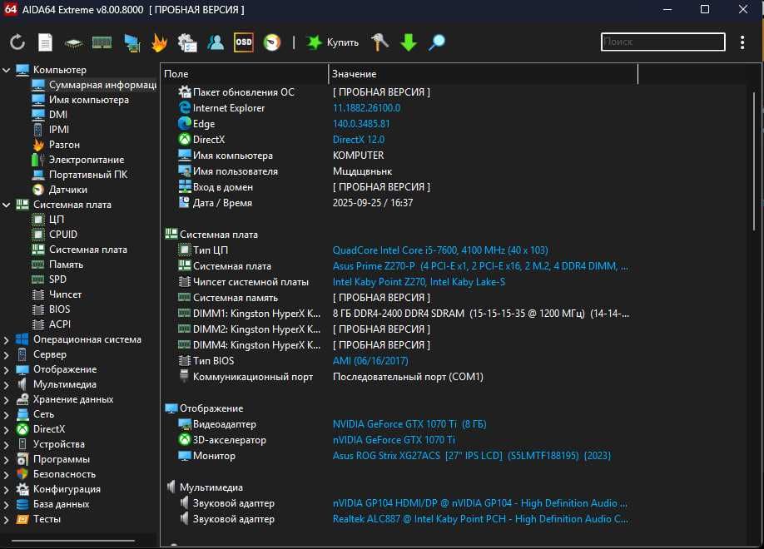Select the Портативный ПК item
The height and width of the screenshot is (549, 764).
[x=79, y=175]
